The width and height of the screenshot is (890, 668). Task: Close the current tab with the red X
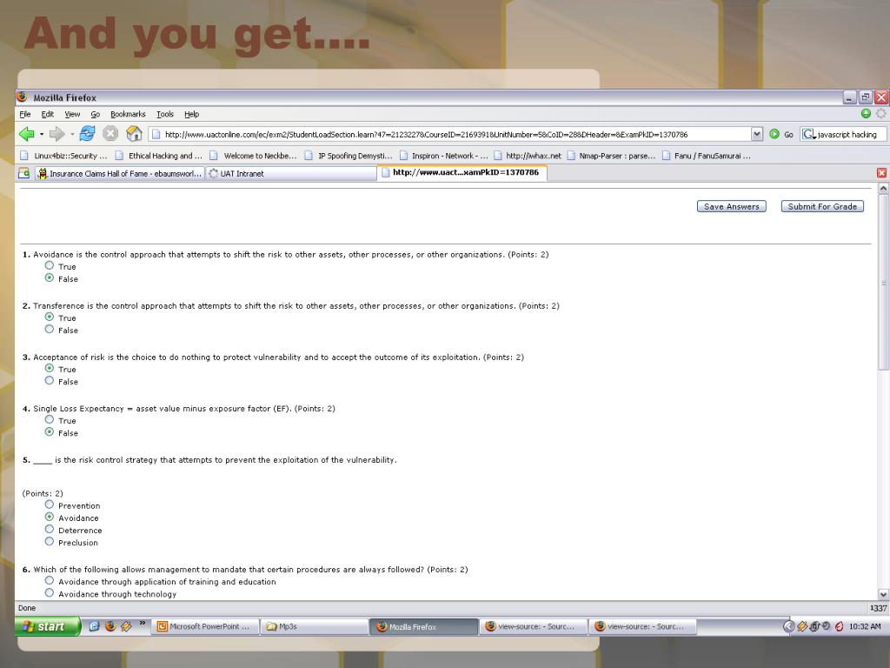881,173
